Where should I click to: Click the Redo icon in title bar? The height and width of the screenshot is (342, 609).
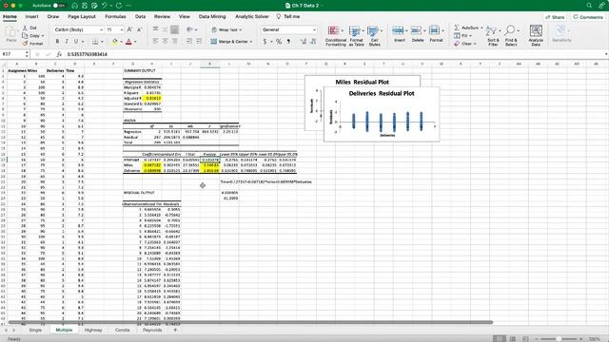pos(119,6)
